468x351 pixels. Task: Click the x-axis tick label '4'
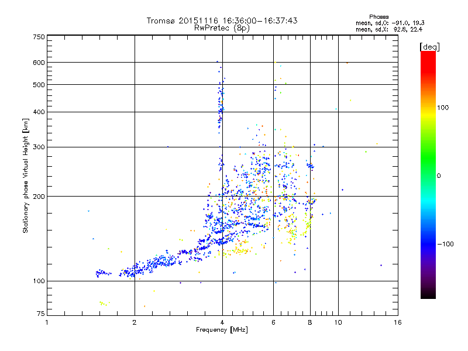222,322
